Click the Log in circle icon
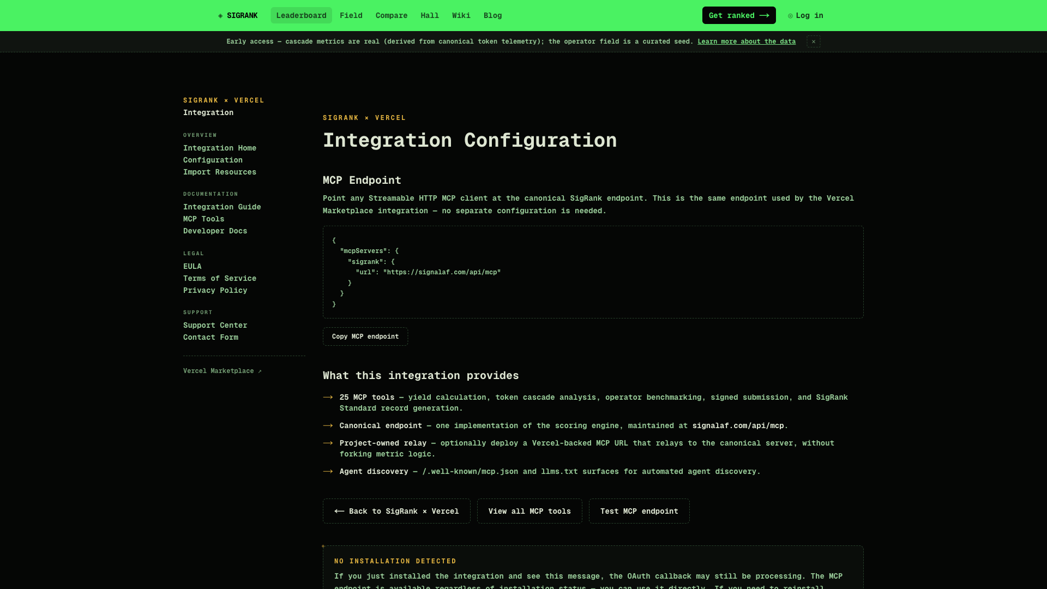 [x=790, y=16]
